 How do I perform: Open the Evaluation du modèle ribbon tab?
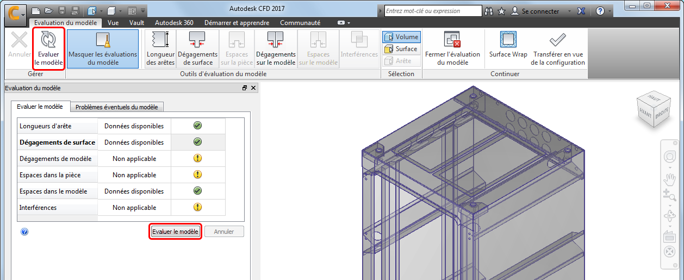point(65,23)
